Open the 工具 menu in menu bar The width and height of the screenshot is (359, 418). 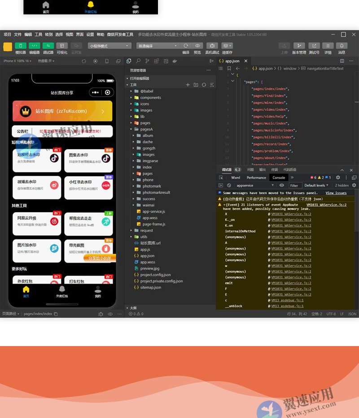tap(39, 35)
